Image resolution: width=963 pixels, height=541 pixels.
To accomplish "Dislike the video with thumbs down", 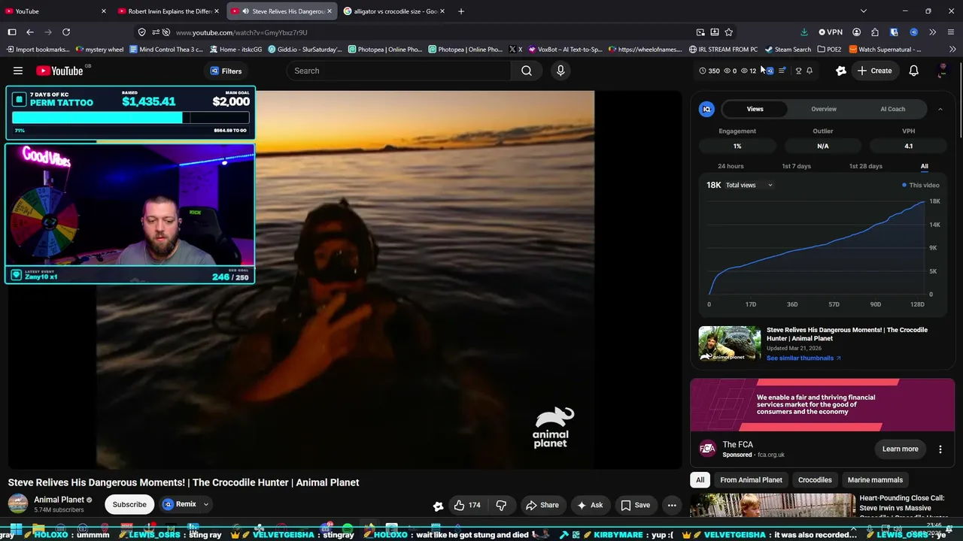I will click(x=501, y=505).
